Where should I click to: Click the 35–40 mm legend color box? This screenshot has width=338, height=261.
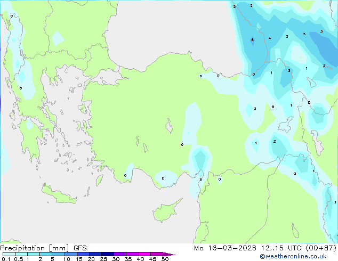click(x=132, y=254)
